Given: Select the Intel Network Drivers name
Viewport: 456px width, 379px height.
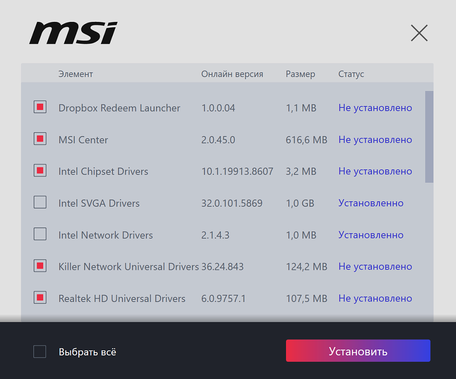Looking at the screenshot, I should point(106,235).
